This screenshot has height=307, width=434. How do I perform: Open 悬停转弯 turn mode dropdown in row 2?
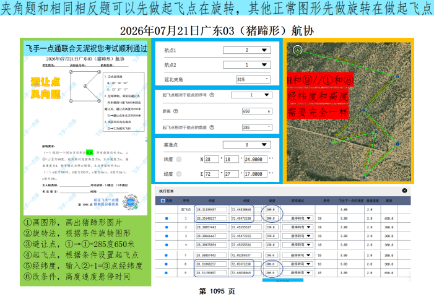[x=298, y=227]
